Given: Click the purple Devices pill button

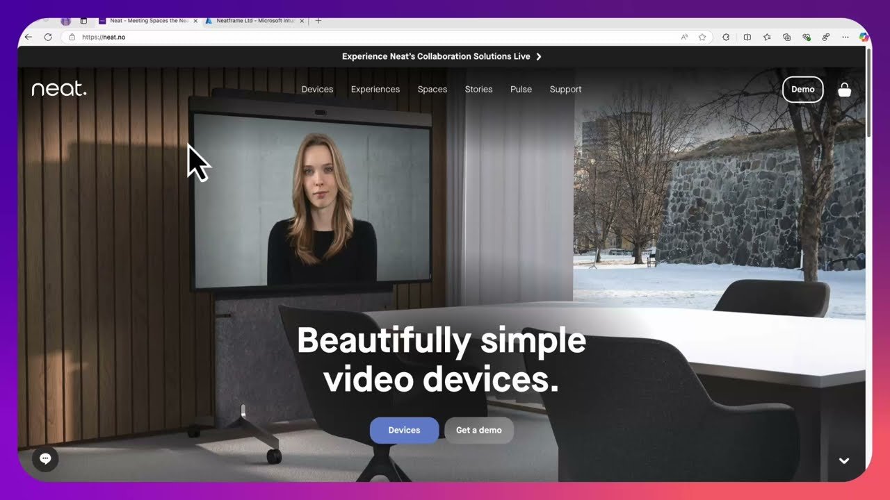Looking at the screenshot, I should click(x=404, y=430).
